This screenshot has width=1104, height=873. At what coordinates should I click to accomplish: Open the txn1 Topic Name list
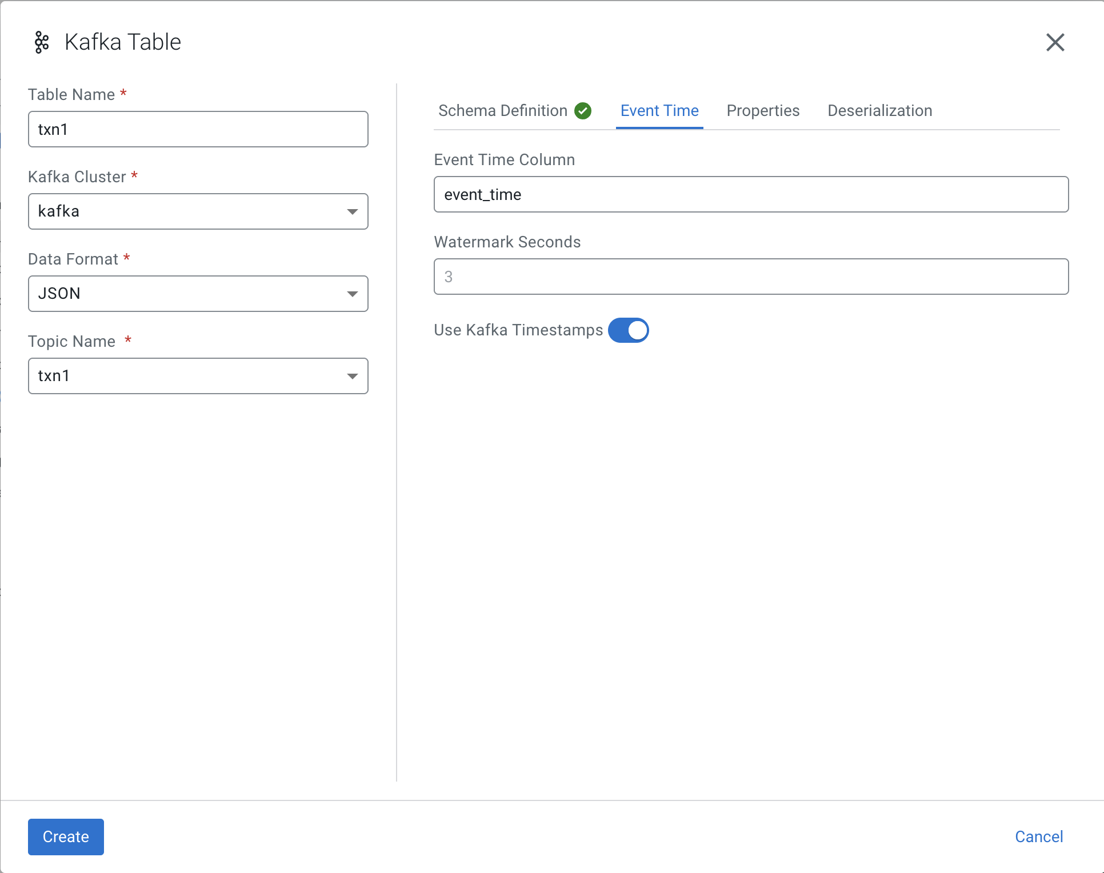click(197, 376)
